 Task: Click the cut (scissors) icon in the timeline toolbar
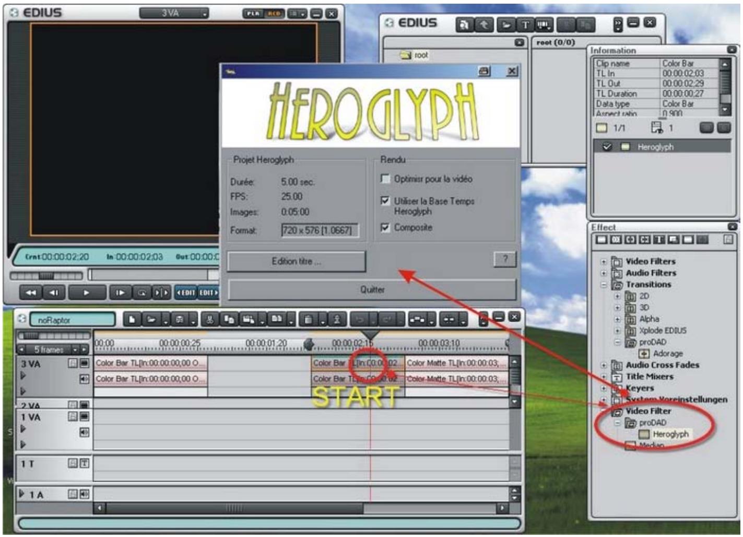tap(210, 319)
